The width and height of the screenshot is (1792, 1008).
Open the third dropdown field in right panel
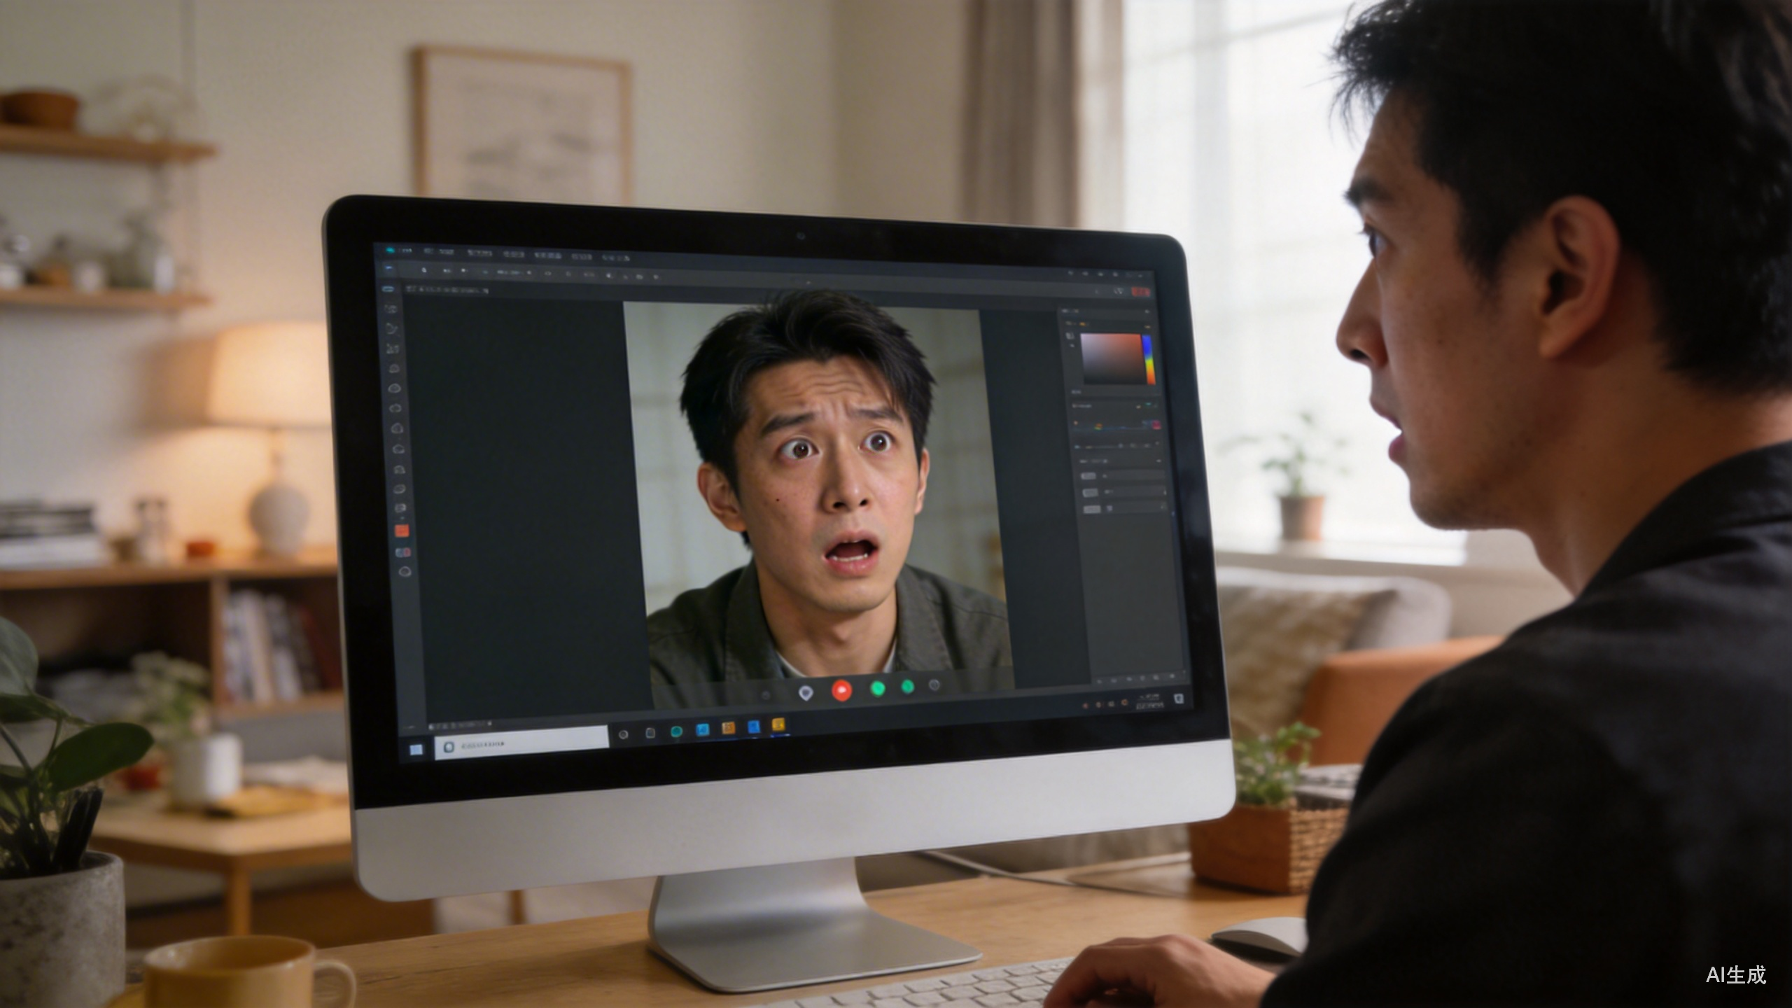1135,509
